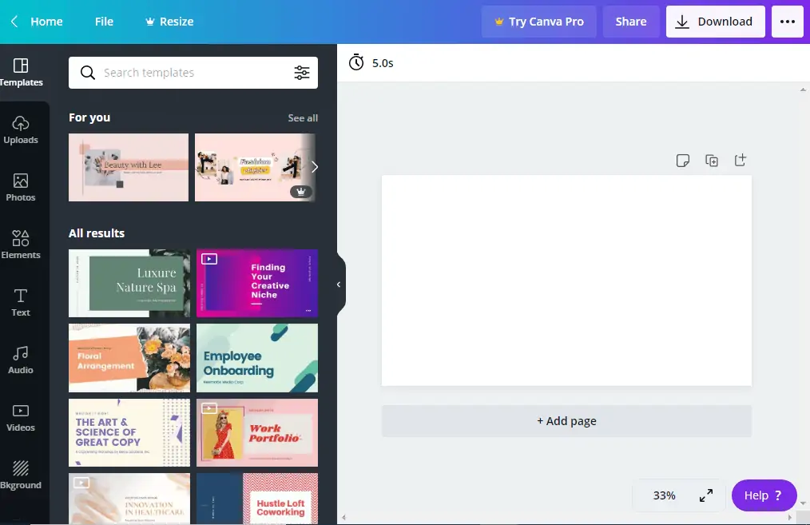Image resolution: width=810 pixels, height=525 pixels.
Task: Open the File menu
Action: [104, 22]
